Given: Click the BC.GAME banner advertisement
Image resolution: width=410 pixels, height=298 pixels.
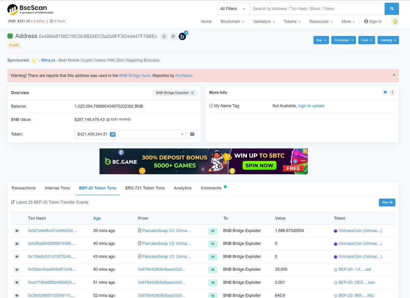Looking at the screenshot, I should point(204,161).
